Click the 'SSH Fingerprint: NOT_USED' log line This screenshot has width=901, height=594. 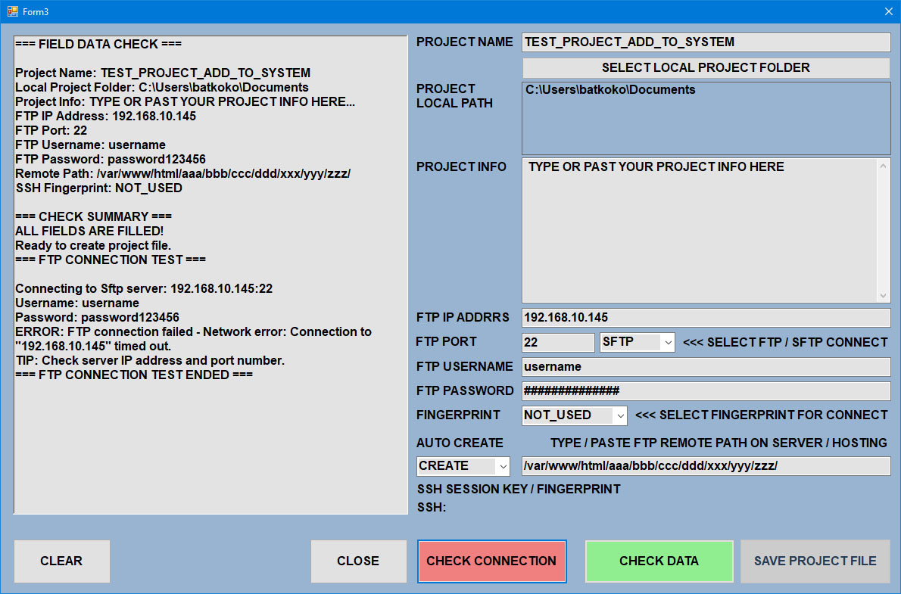pos(99,188)
